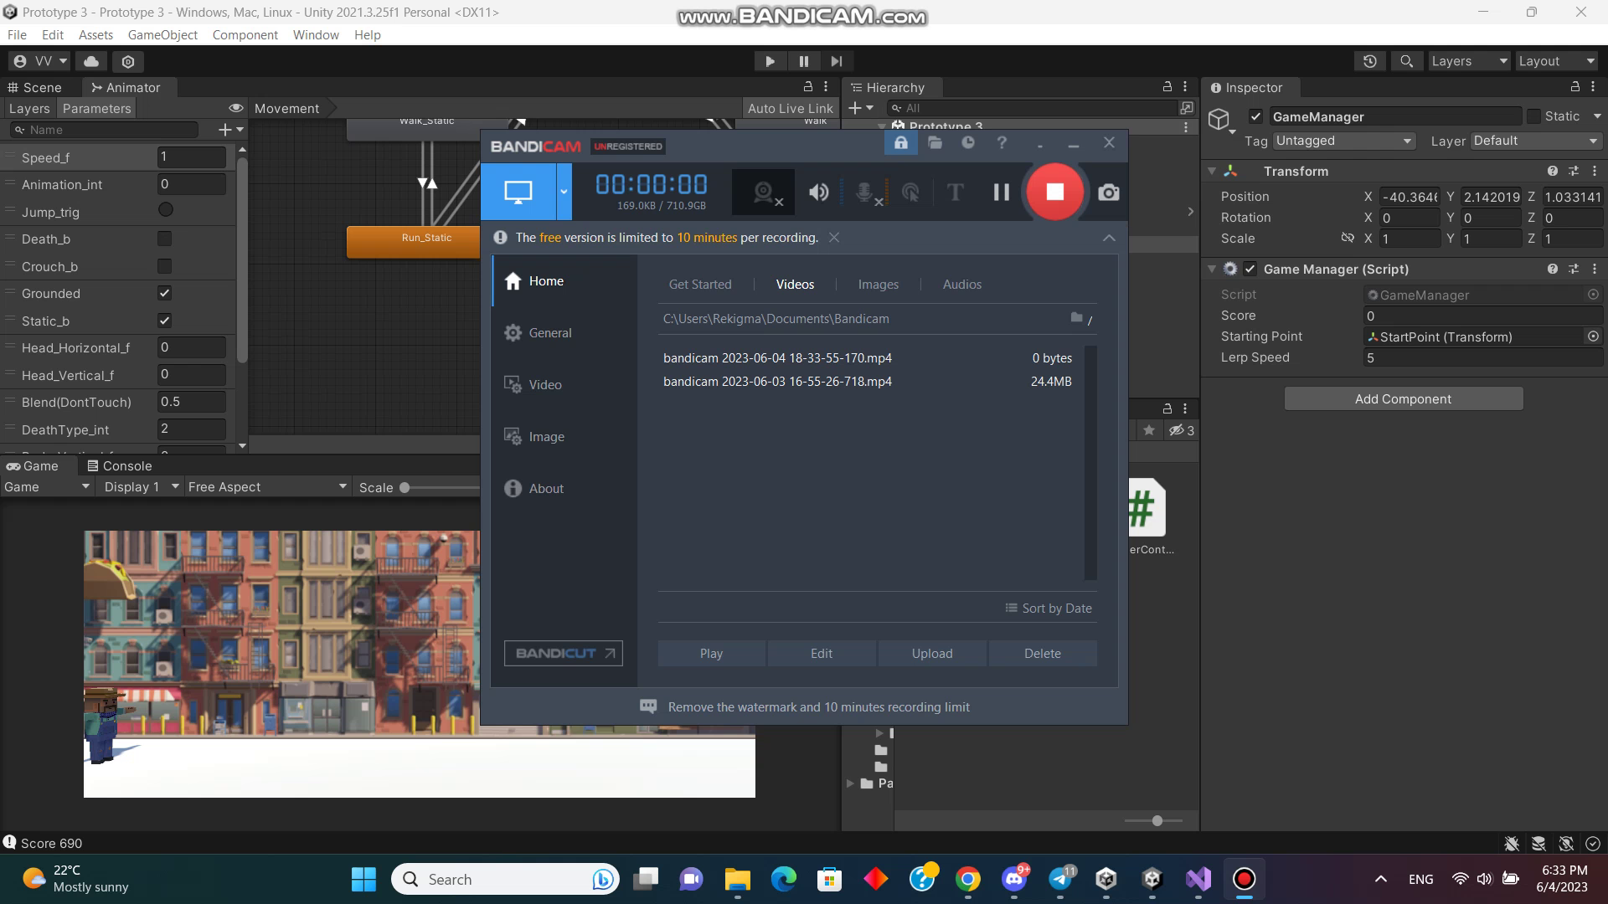The width and height of the screenshot is (1608, 904).
Task: Open Transform component help icon
Action: click(x=1553, y=171)
